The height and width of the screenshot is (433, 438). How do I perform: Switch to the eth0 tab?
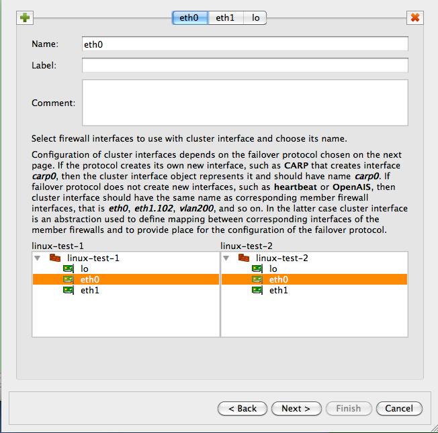pos(190,18)
